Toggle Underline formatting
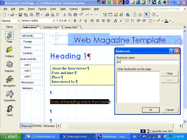 pos(86,21)
